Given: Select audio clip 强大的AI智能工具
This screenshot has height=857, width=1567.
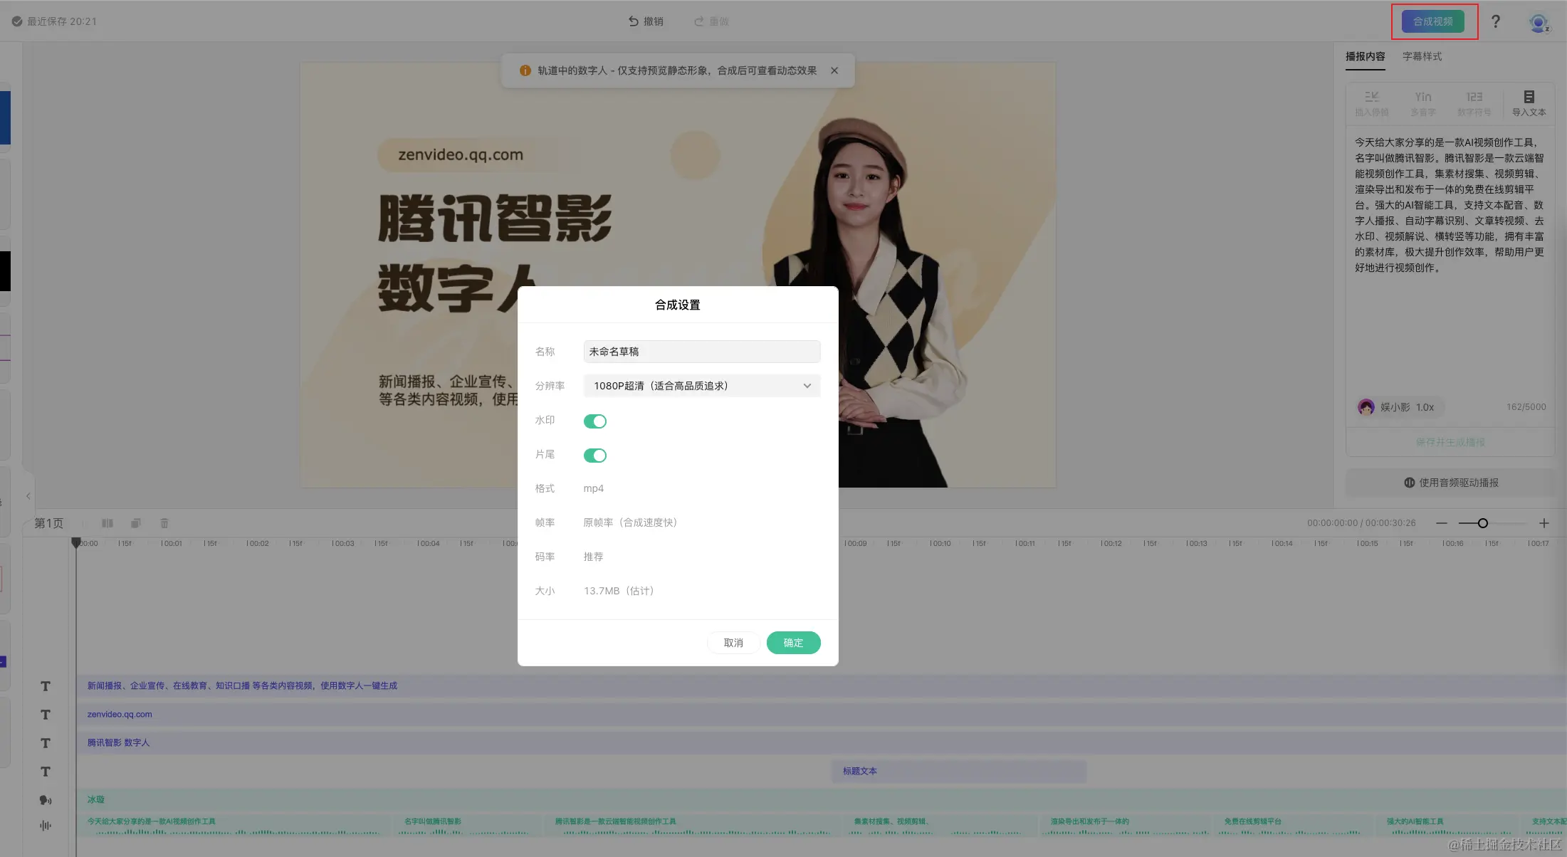Looking at the screenshot, I should pyautogui.click(x=1447, y=826).
